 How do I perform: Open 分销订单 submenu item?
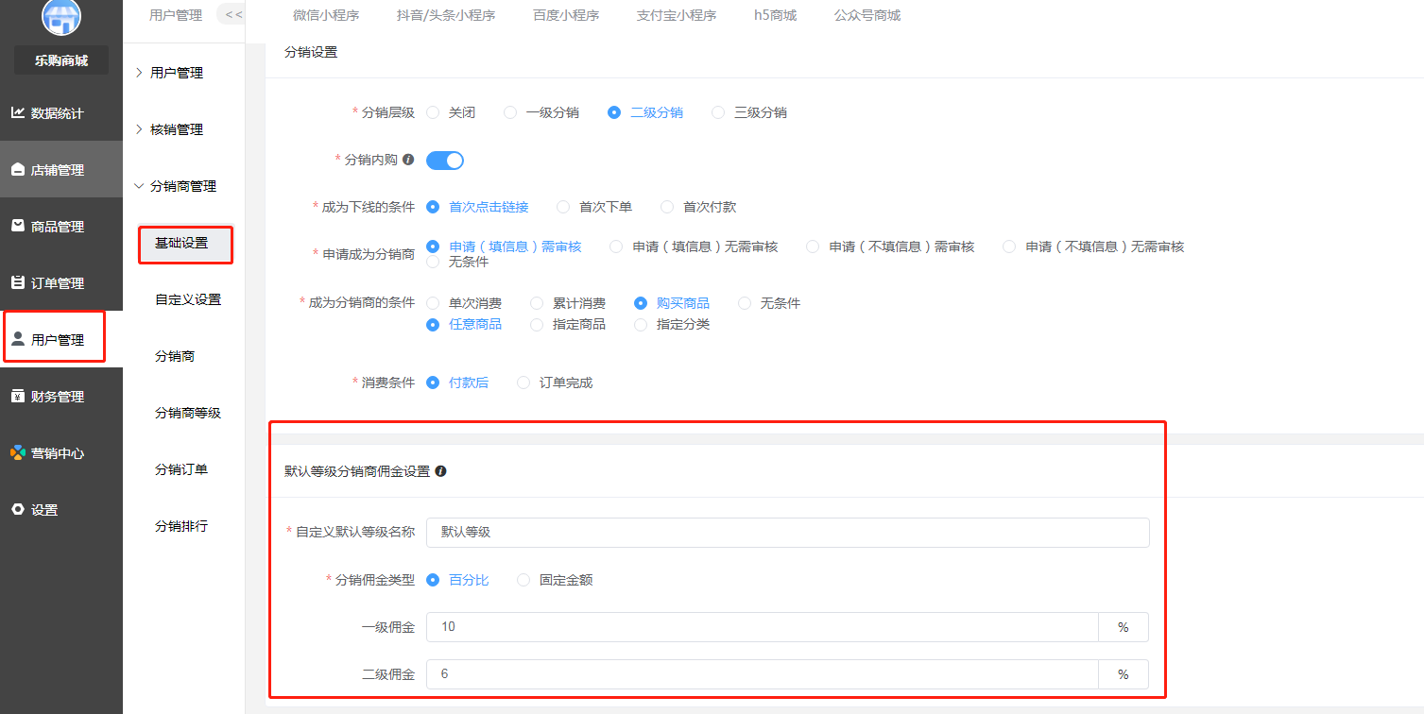point(181,469)
